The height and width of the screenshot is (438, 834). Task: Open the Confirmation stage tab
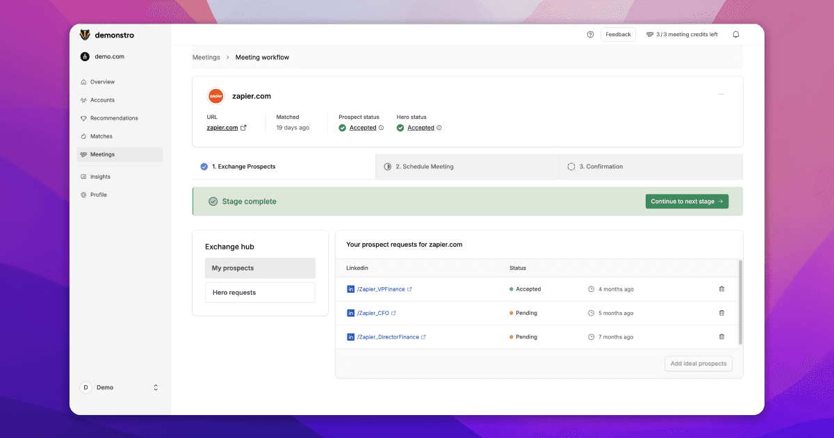tap(600, 167)
